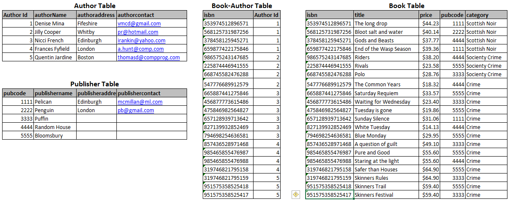Select the Nicci French cell
Image resolution: width=510 pixels, height=201 pixels.
pos(55,41)
